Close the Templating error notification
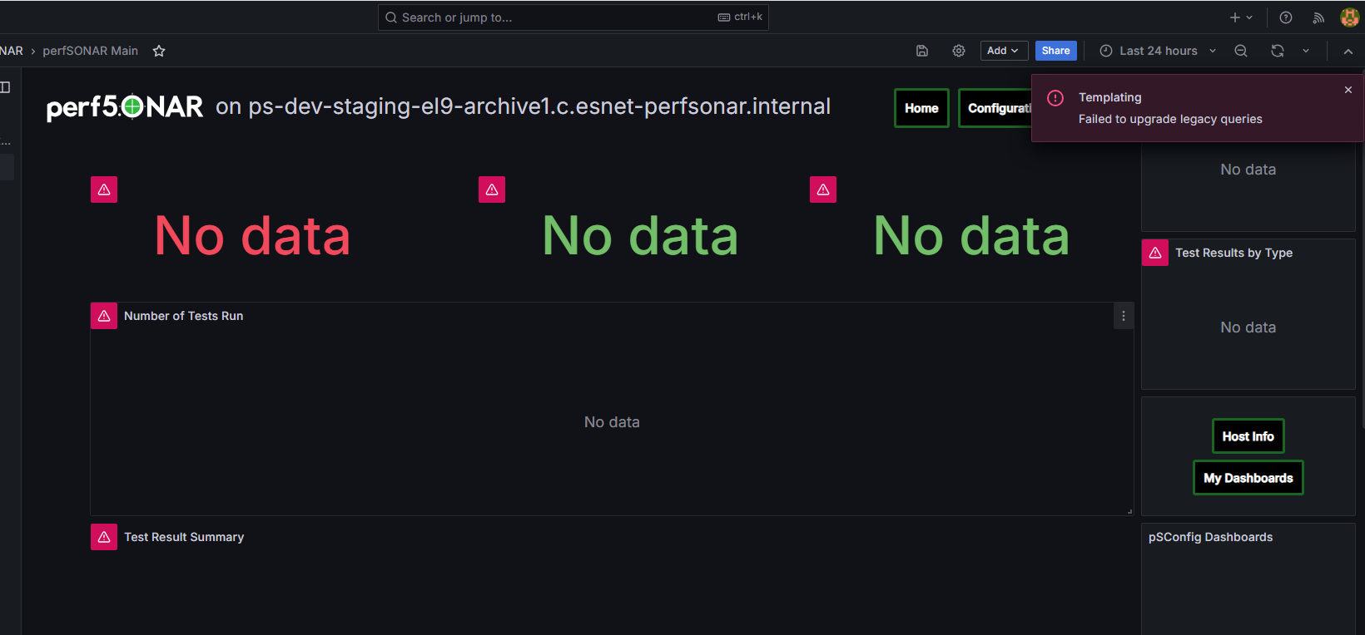Viewport: 1365px width, 635px height. pyautogui.click(x=1348, y=90)
